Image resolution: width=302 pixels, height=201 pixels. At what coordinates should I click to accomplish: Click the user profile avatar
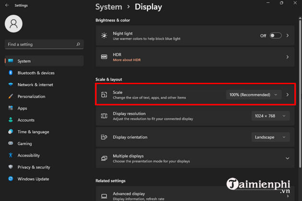pos(13,23)
